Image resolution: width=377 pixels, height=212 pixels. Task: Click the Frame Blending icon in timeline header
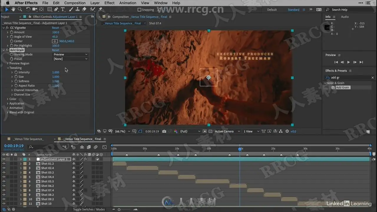(x=89, y=147)
